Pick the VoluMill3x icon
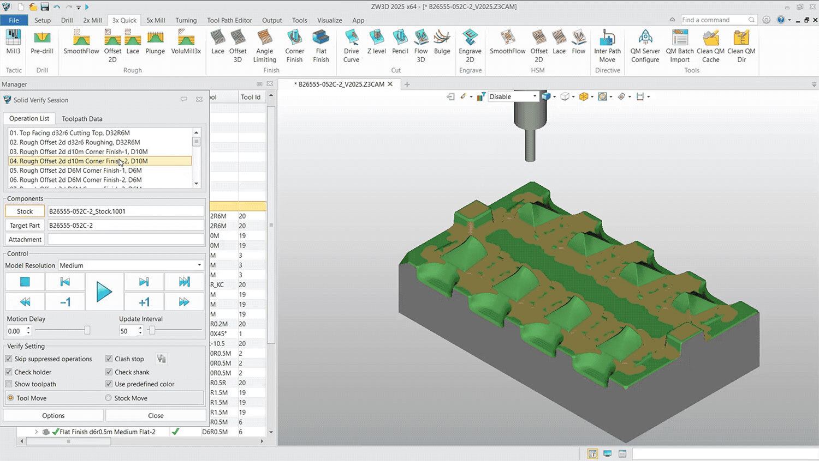The image size is (819, 461). click(186, 43)
